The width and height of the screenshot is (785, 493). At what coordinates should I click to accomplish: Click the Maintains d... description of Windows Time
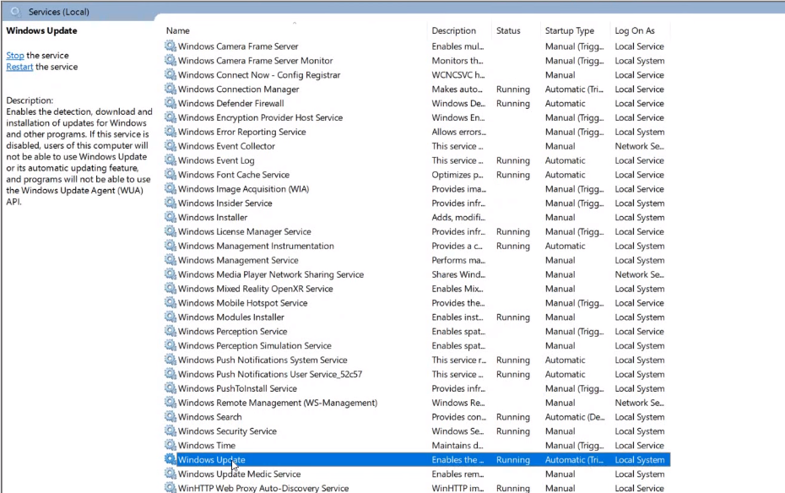pyautogui.click(x=457, y=446)
